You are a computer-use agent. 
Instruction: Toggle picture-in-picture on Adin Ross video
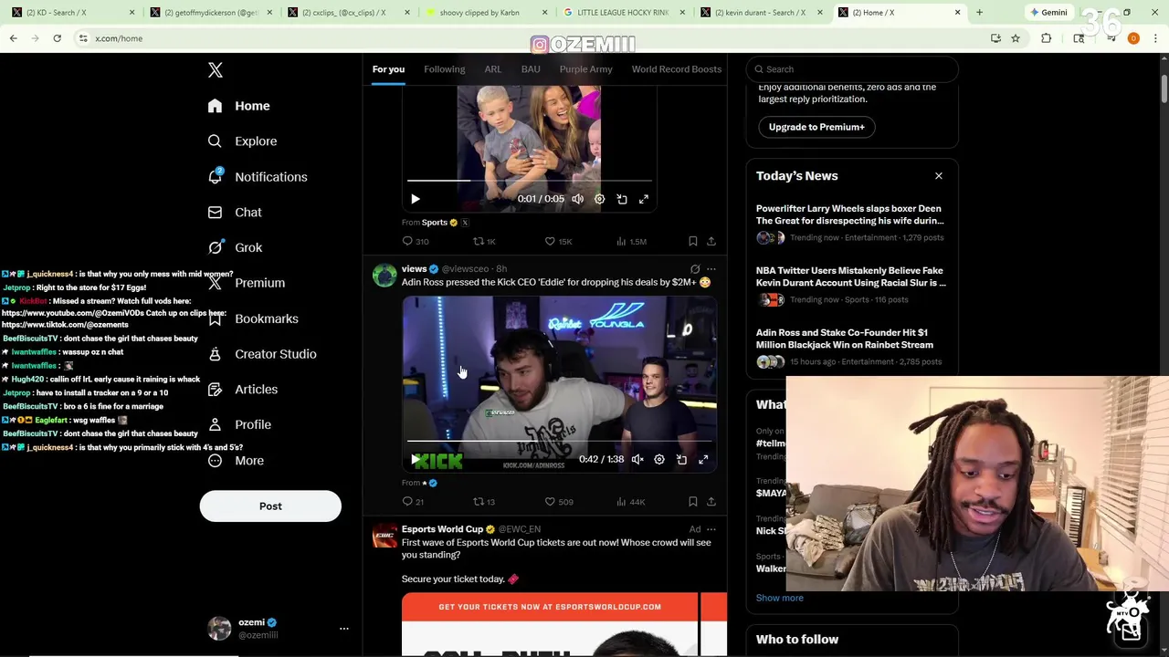(x=681, y=460)
